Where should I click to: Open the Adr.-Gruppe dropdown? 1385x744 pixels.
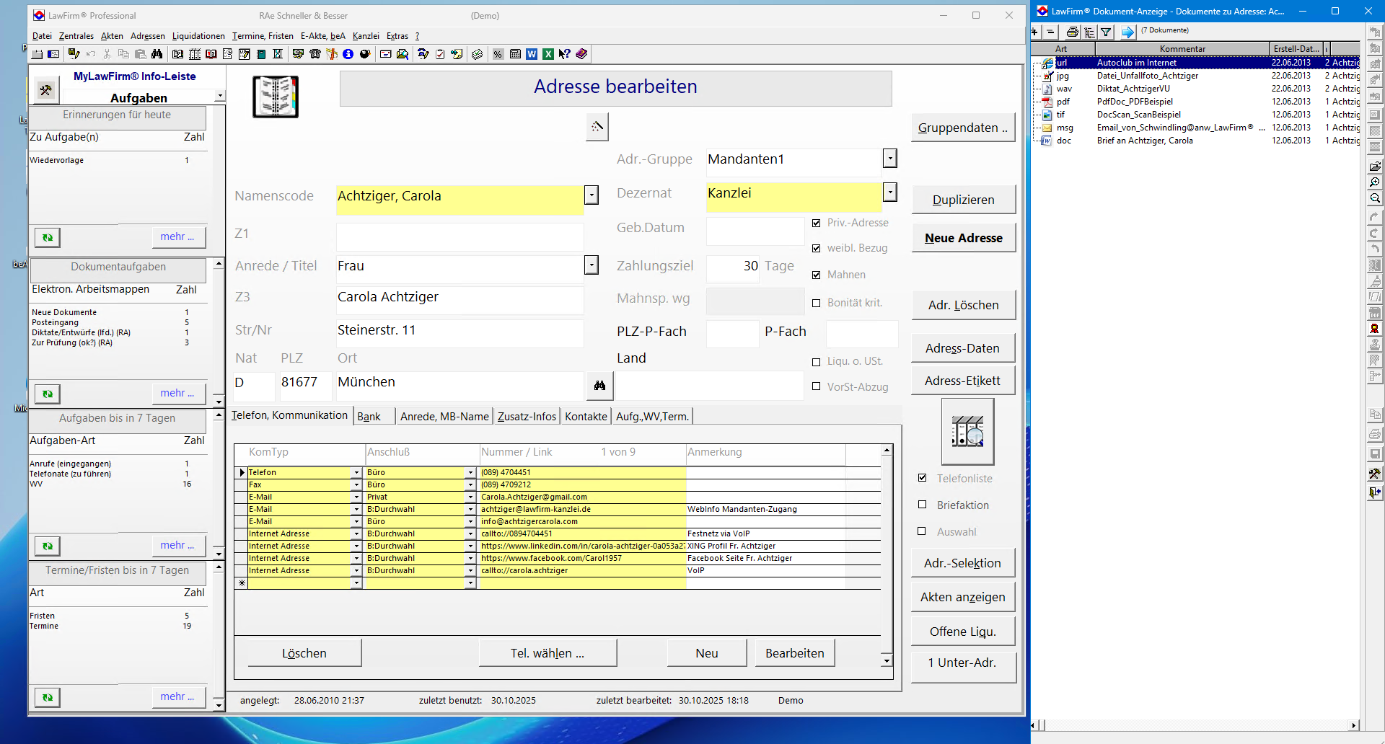pyautogui.click(x=890, y=159)
